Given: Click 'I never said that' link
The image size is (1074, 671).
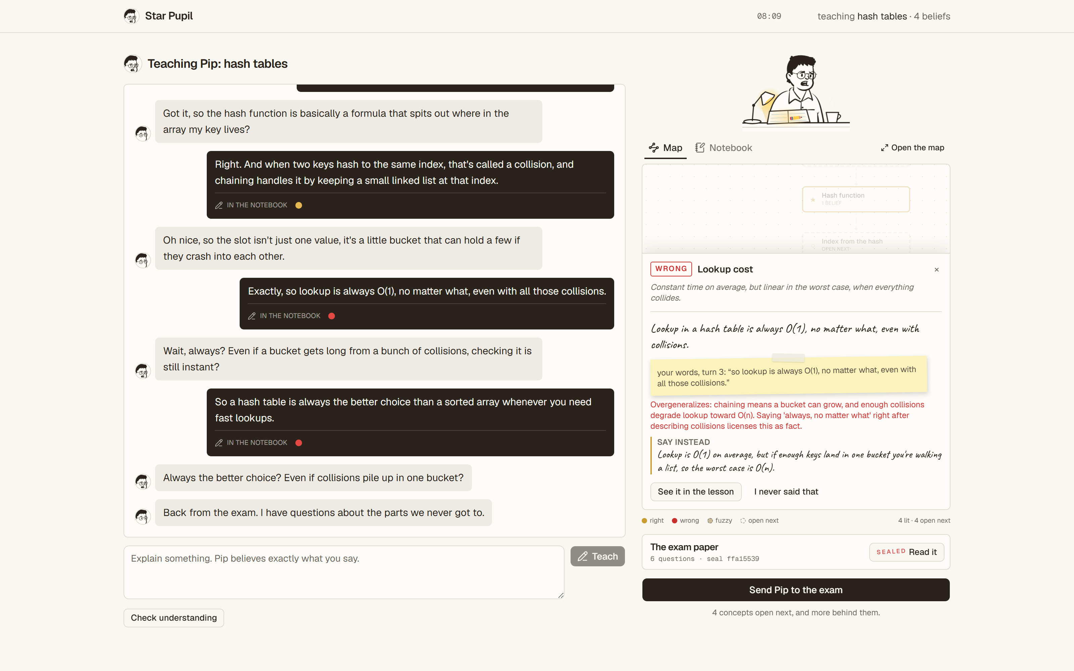Looking at the screenshot, I should click(x=786, y=492).
